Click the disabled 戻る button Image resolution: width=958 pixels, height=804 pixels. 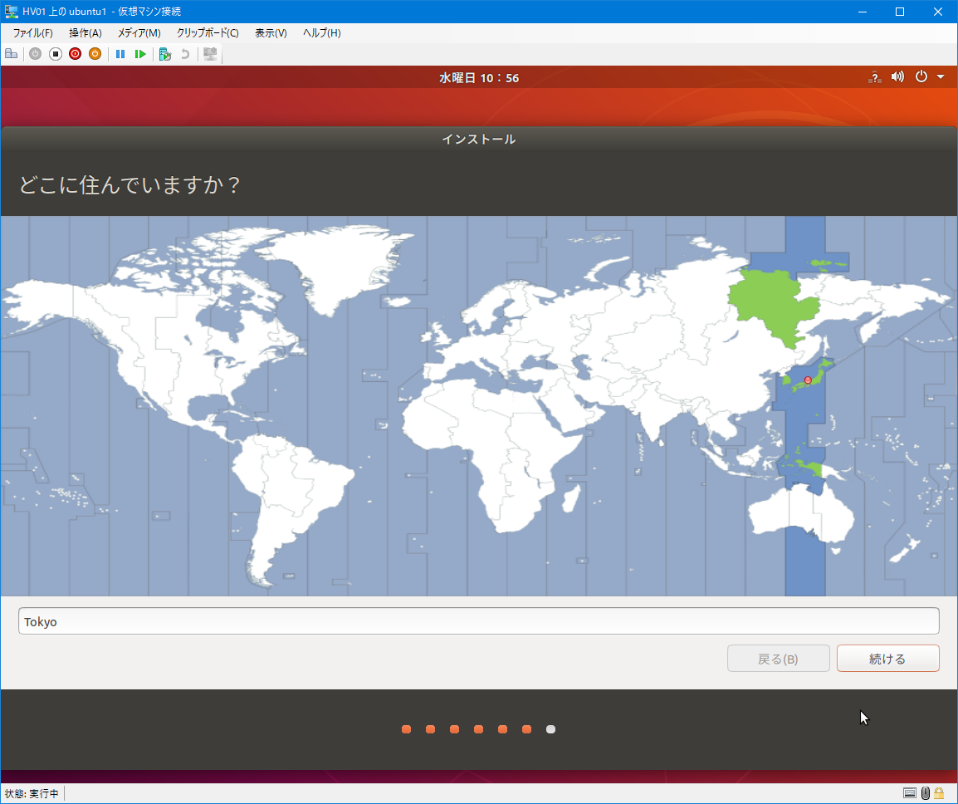click(x=778, y=658)
